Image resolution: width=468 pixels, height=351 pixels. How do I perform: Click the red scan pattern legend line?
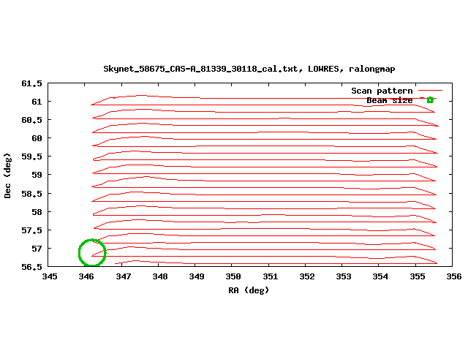coord(430,90)
